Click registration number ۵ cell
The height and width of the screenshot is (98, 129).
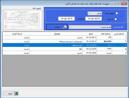(x=119, y=49)
